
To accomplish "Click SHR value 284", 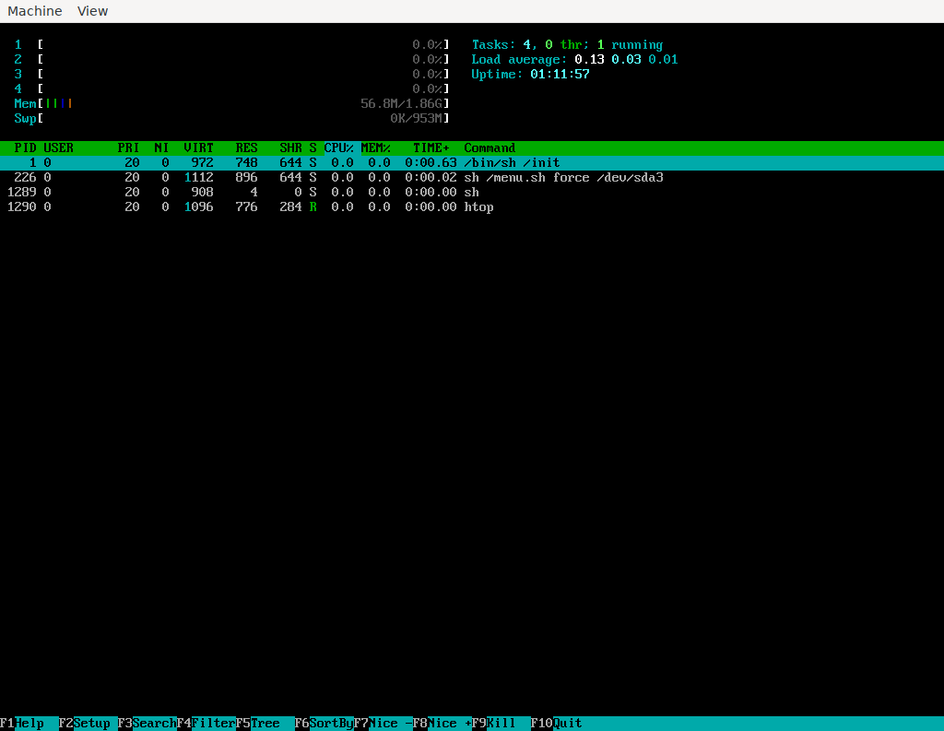I will click(290, 206).
